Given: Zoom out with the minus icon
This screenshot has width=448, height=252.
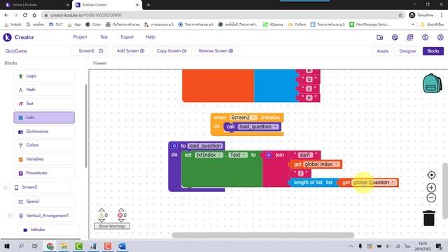Looking at the screenshot, I should tap(431, 197).
